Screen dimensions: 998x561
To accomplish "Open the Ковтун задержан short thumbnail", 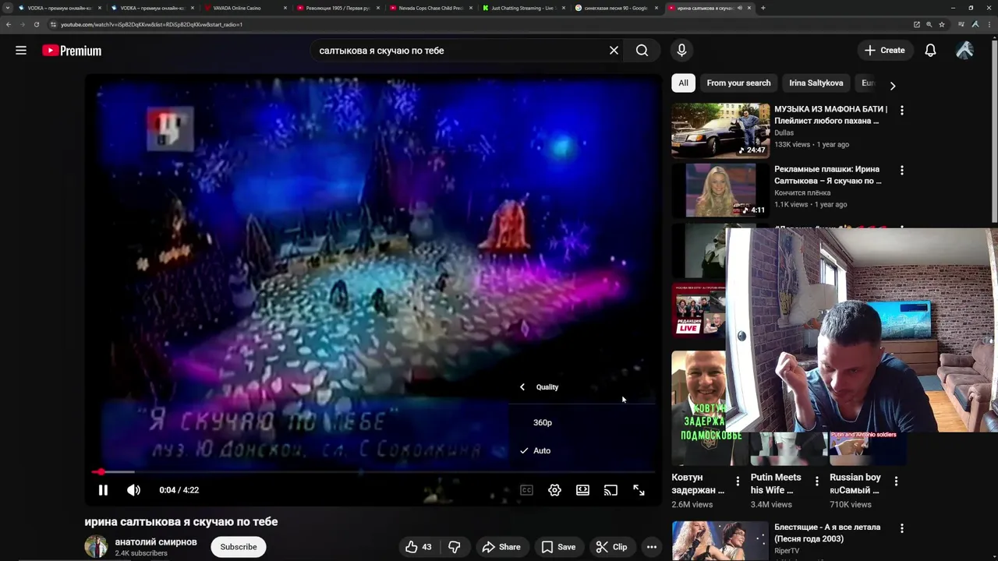I will (699, 408).
